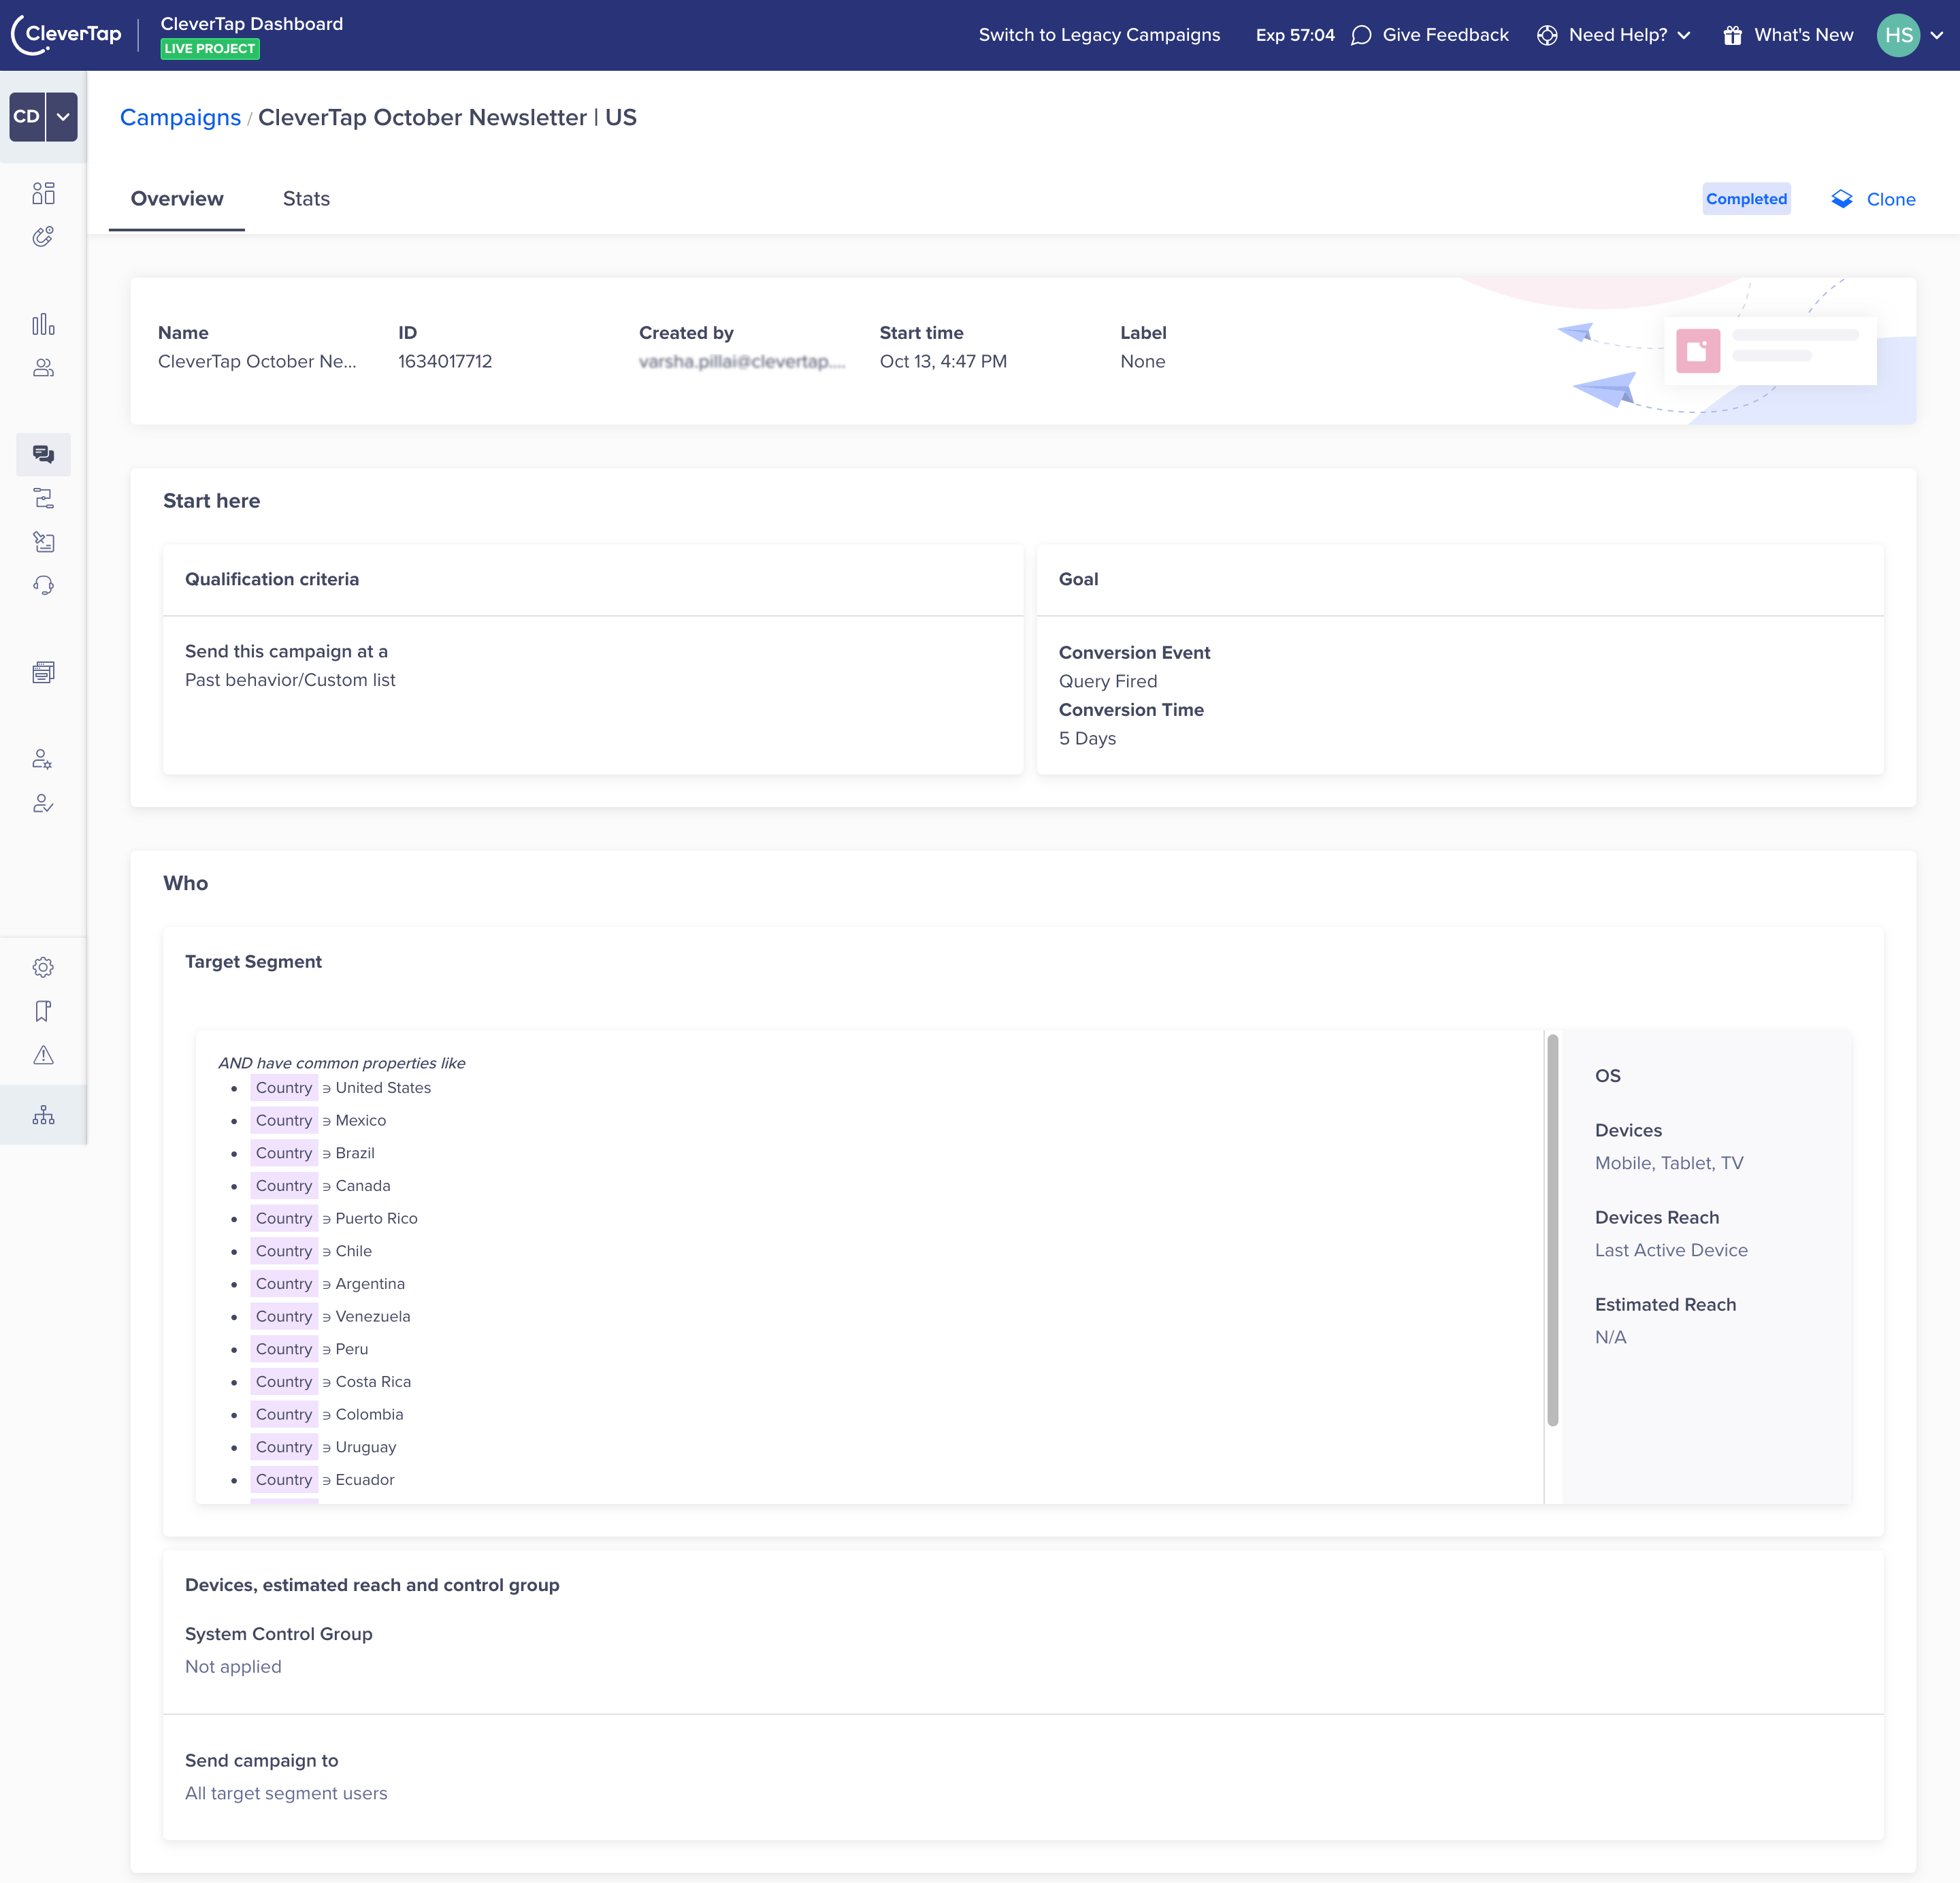Click the LIVE PROJECT badge
The image size is (1960, 1883).
tap(209, 49)
